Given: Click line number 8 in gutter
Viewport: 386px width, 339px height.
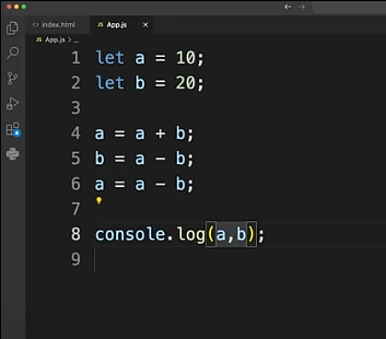Looking at the screenshot, I should point(76,234).
